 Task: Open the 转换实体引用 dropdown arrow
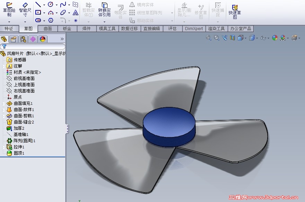pos(104,22)
